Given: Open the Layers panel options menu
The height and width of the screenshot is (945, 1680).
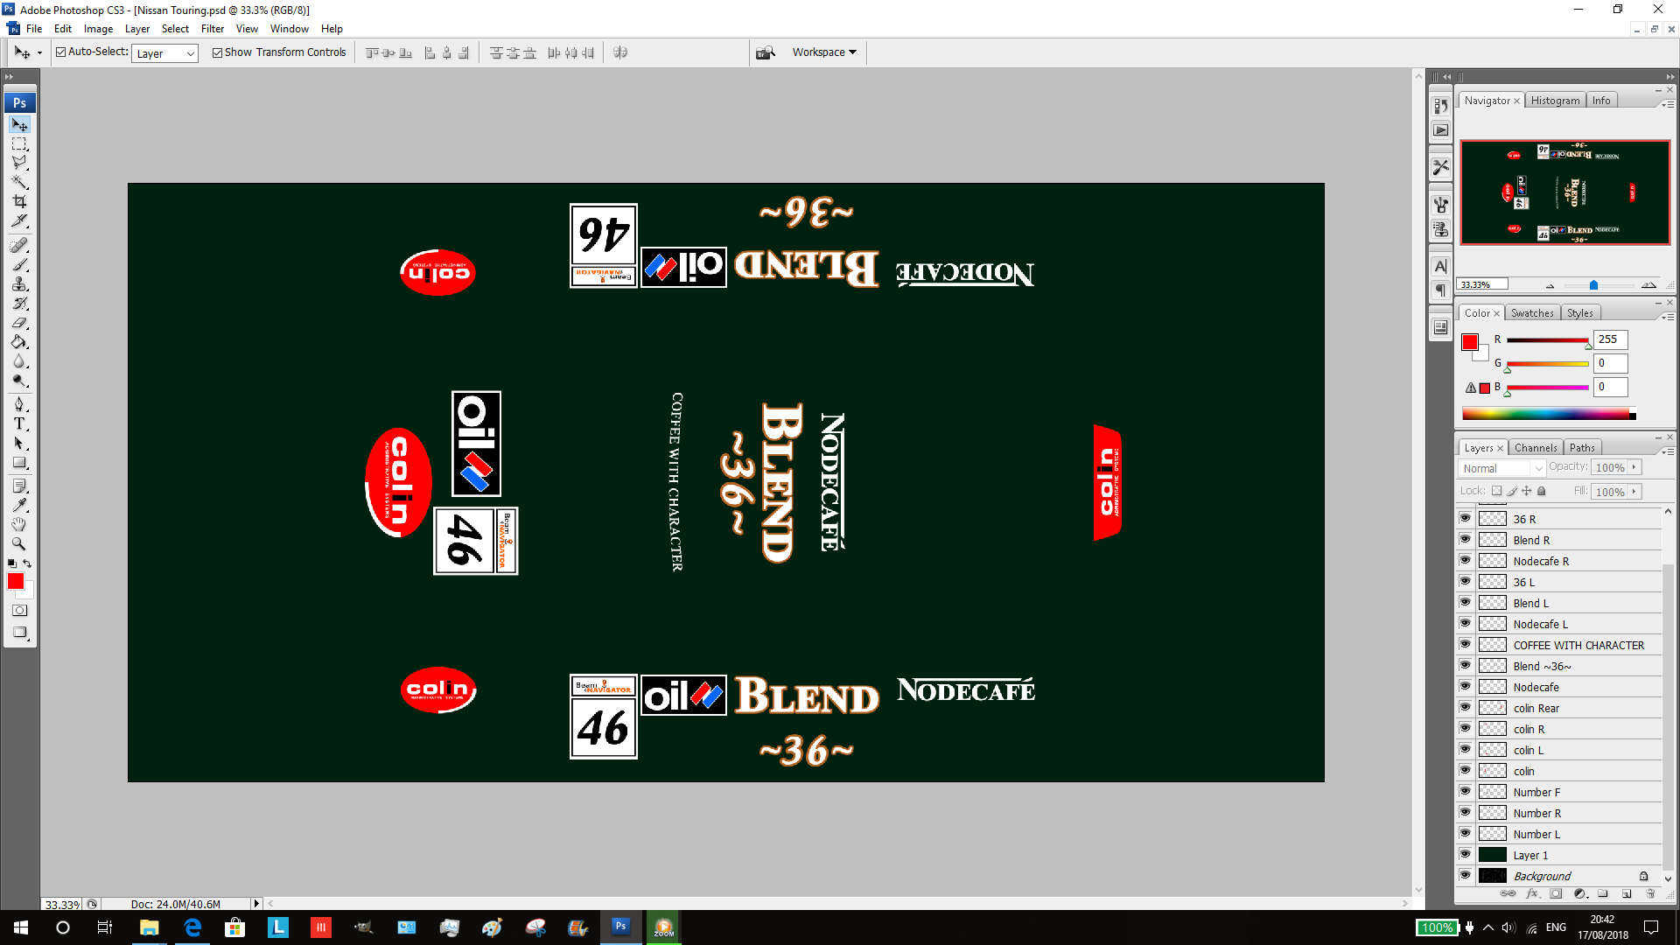Looking at the screenshot, I should click(1667, 451).
